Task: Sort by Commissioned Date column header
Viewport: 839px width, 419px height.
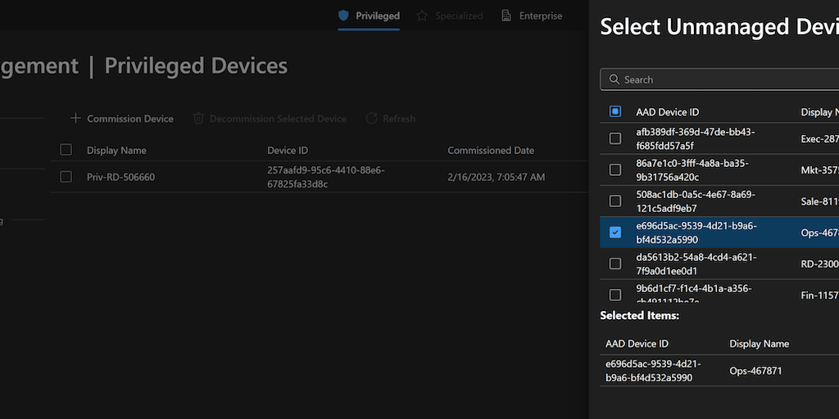Action: coord(491,151)
